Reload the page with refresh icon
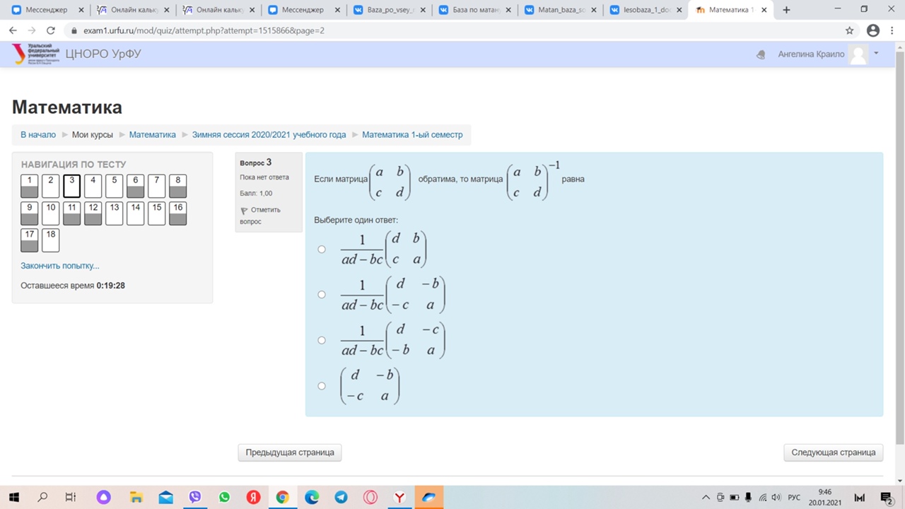The image size is (905, 509). 50,30
